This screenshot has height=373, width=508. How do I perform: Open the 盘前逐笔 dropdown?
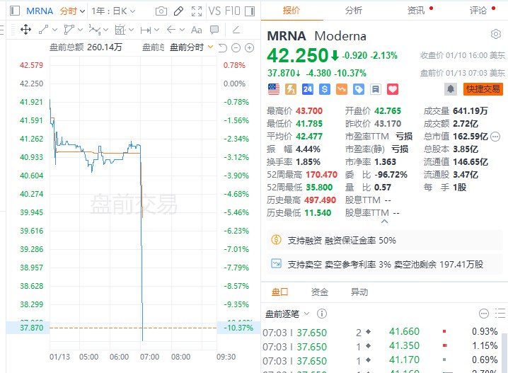click(x=287, y=314)
